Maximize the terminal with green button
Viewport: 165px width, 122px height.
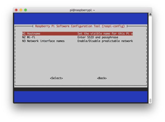[26, 10]
